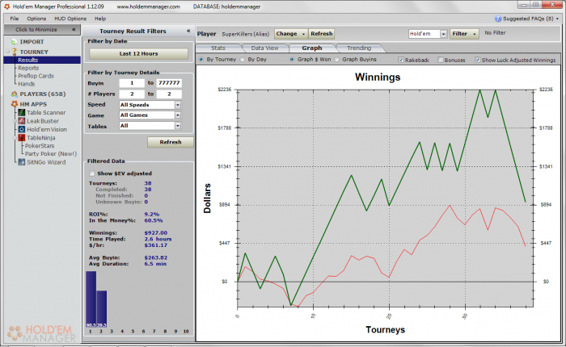The height and width of the screenshot is (347, 566).
Task: Select By Tourney radio button
Action: [x=201, y=60]
